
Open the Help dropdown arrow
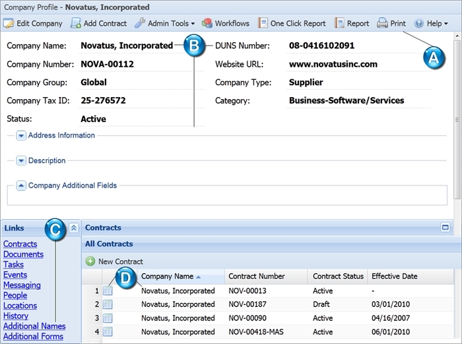tap(445, 24)
